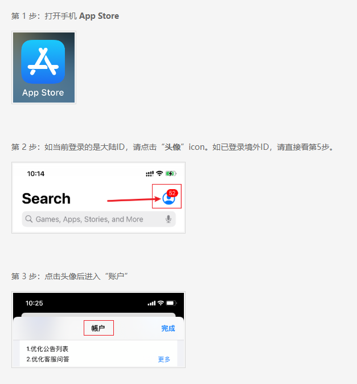357x384 pixels.
Task: Click the App Store label under icon
Action: tap(43, 93)
